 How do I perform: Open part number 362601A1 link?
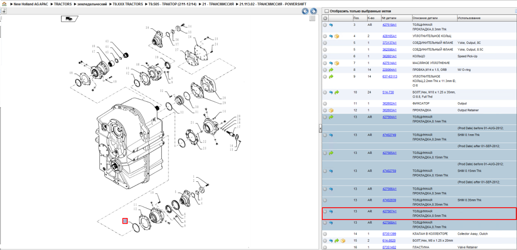(389, 56)
